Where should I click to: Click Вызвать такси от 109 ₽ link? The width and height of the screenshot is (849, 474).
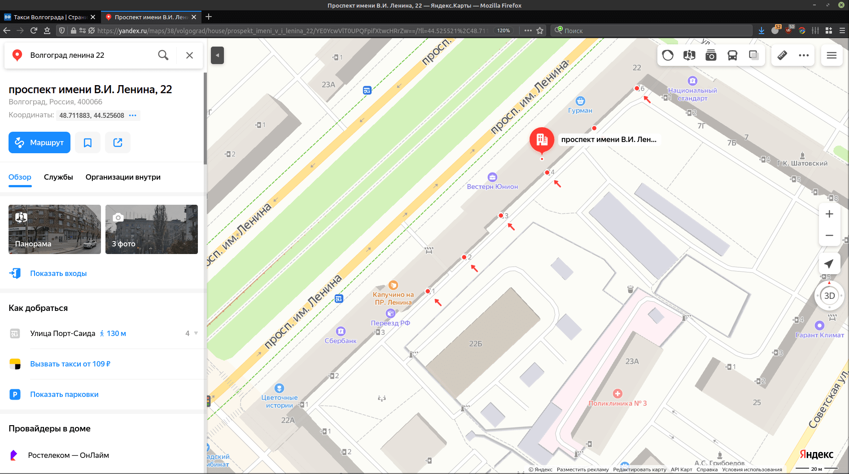[x=70, y=364]
